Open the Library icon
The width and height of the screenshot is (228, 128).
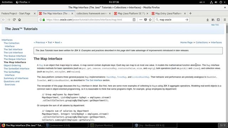click(x=213, y=20)
